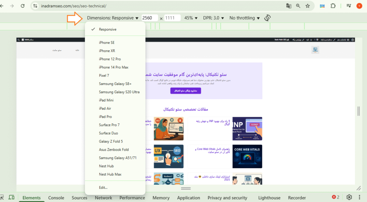367x202 pixels.
Task: Rotate the viewport with the rotate icon
Action: (267, 18)
